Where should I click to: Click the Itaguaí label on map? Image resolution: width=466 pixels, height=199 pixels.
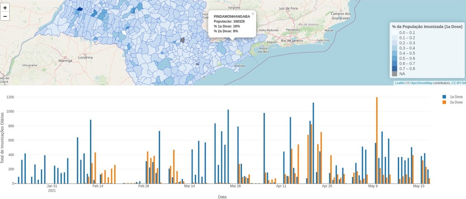(x=272, y=42)
